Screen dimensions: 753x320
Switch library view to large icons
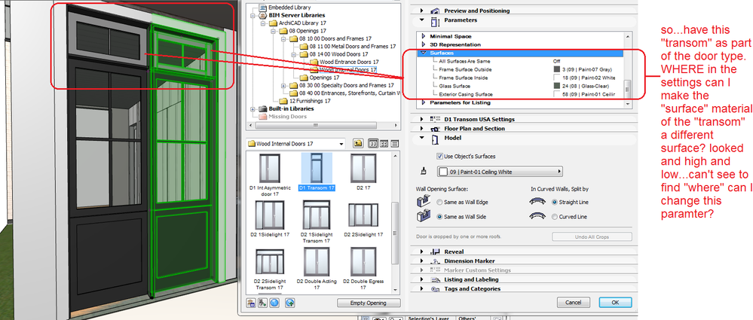point(373,144)
